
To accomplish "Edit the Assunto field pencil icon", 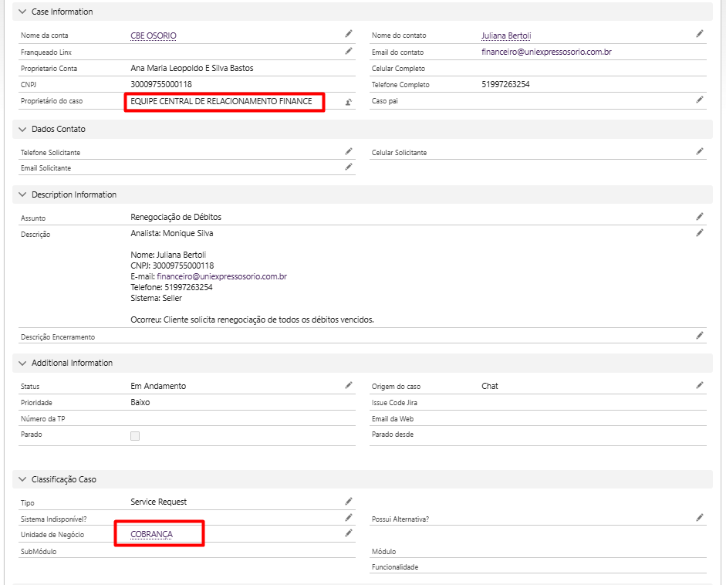I will pyautogui.click(x=700, y=216).
